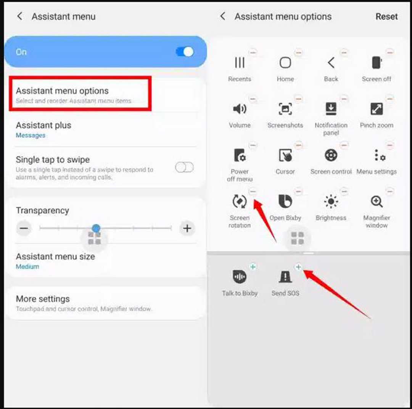This screenshot has height=409, width=412.
Task: Tap the Brightness icon
Action: (331, 201)
